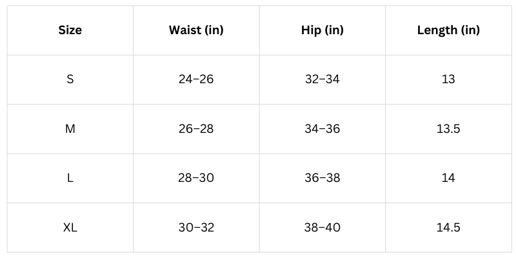Select the S size cell
Image resolution: width=516 pixels, height=258 pixels.
pyautogui.click(x=70, y=79)
